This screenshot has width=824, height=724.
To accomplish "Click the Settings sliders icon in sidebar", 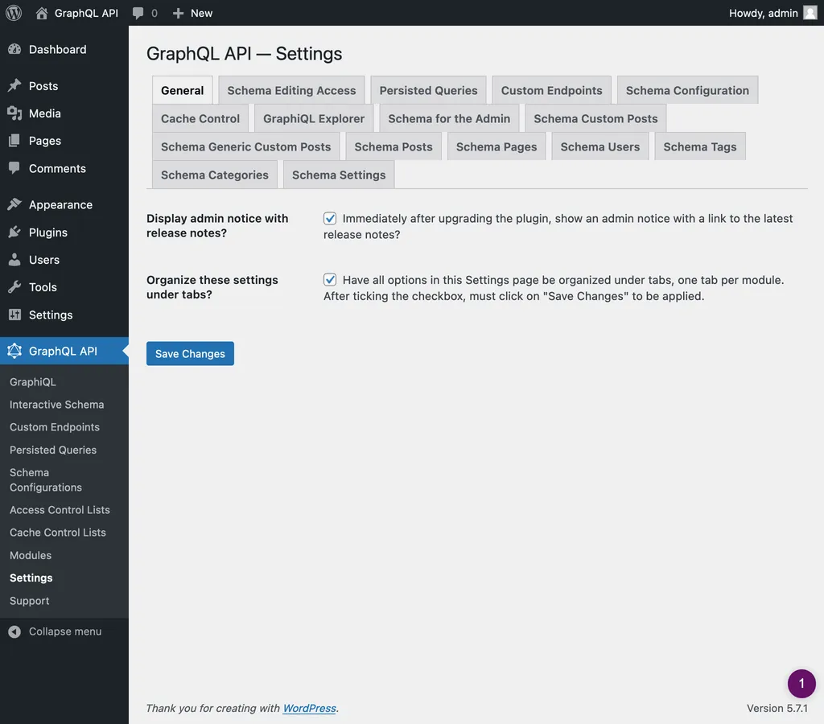I will (14, 315).
